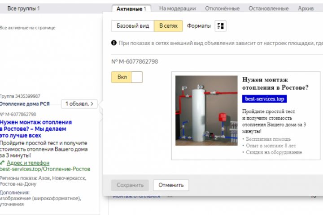Switch to the 'Активные 1' tab

point(131,9)
